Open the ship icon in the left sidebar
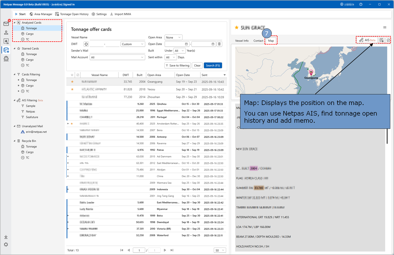Image resolution: width=394 pixels, height=255 pixels. [6, 59]
